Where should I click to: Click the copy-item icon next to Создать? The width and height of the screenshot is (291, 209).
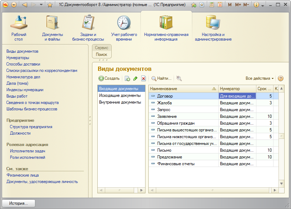tap(127, 78)
